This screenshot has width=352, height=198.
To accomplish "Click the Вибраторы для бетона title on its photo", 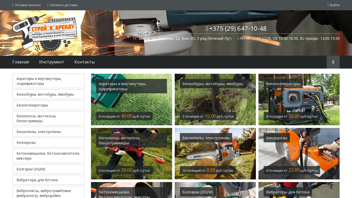I will point(288,192).
